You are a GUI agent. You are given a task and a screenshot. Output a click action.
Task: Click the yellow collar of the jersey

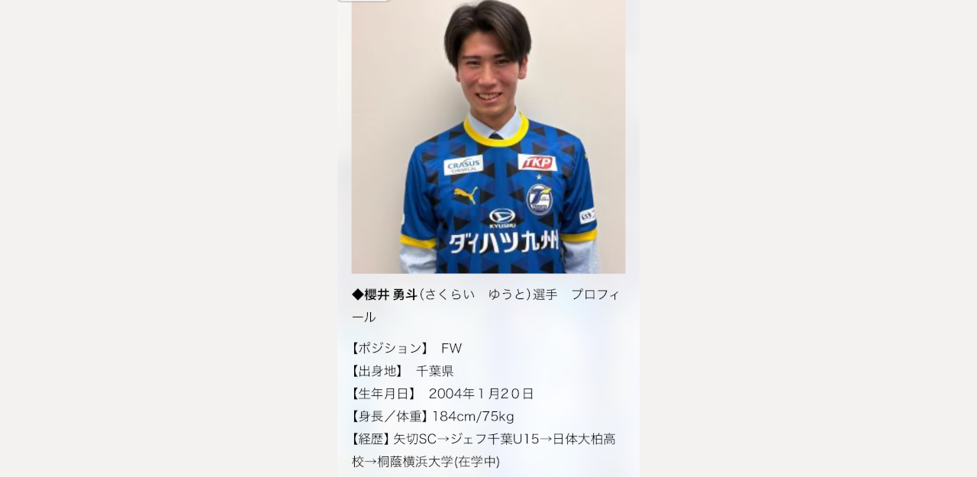(496, 131)
